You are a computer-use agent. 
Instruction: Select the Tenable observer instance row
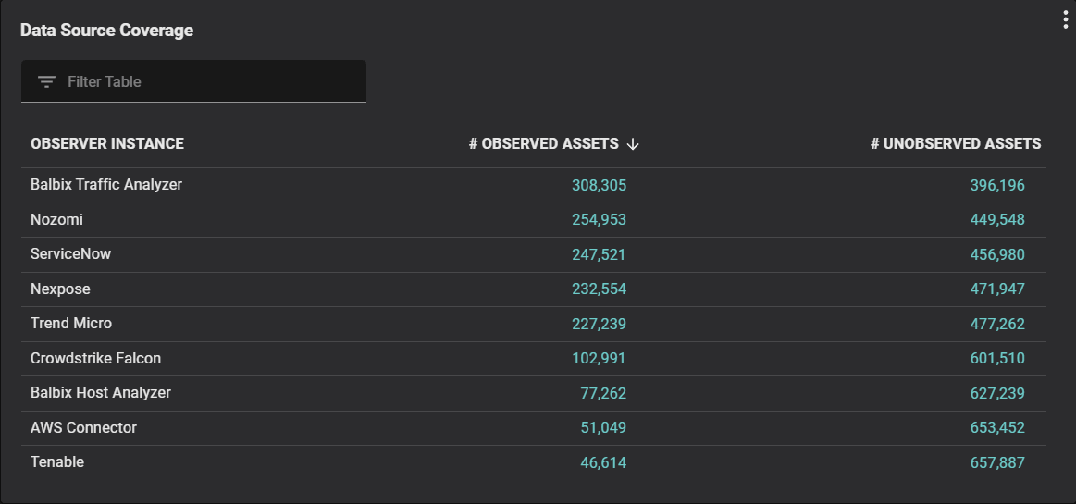[x=57, y=462]
